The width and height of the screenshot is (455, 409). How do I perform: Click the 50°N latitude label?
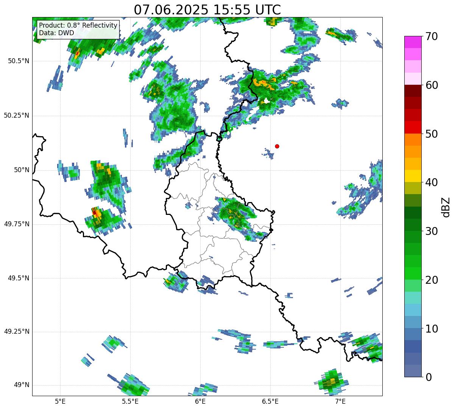pyautogui.click(x=21, y=170)
